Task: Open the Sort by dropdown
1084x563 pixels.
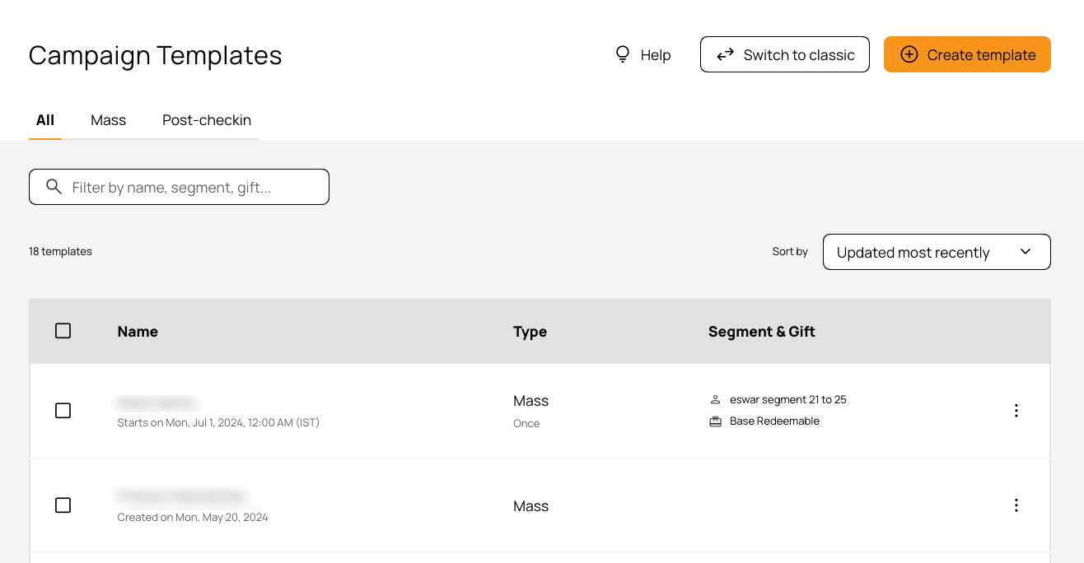Action: point(937,252)
